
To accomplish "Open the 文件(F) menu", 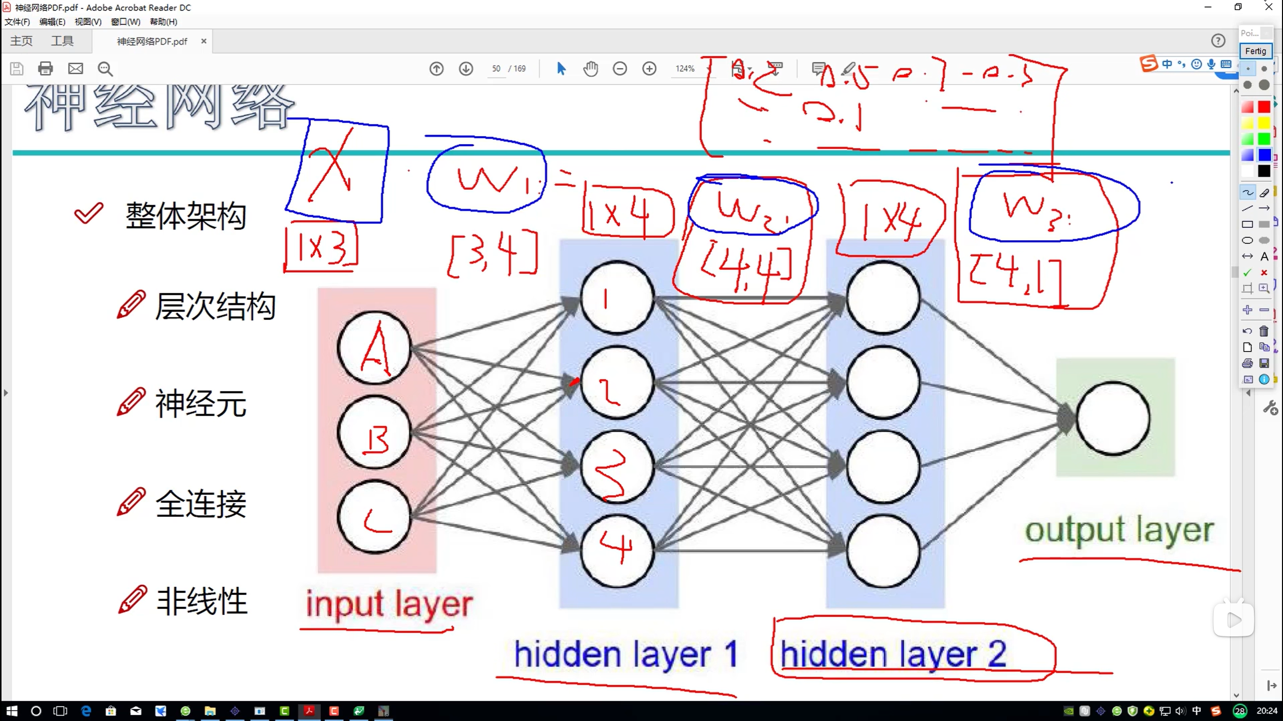I will tap(17, 22).
